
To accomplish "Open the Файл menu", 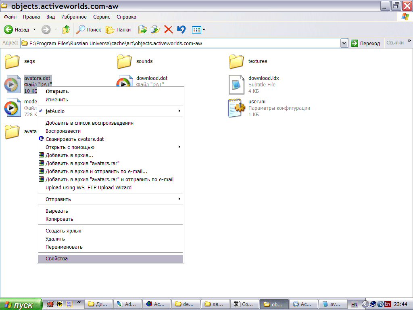I will [x=10, y=17].
